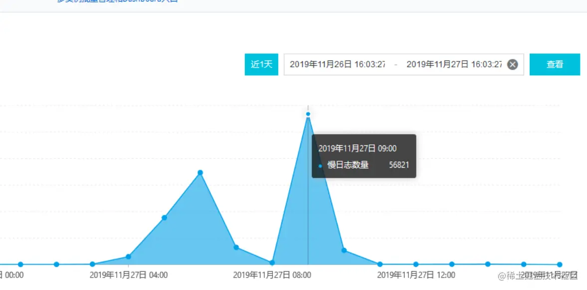Click the 2019年11月27日 08:00 axis label
The image size is (587, 290).
click(x=272, y=275)
